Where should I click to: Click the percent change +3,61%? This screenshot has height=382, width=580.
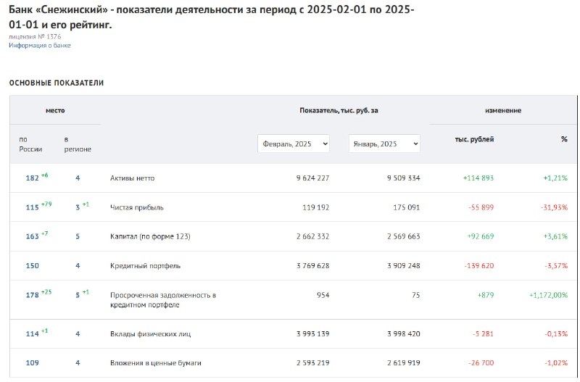click(555, 236)
